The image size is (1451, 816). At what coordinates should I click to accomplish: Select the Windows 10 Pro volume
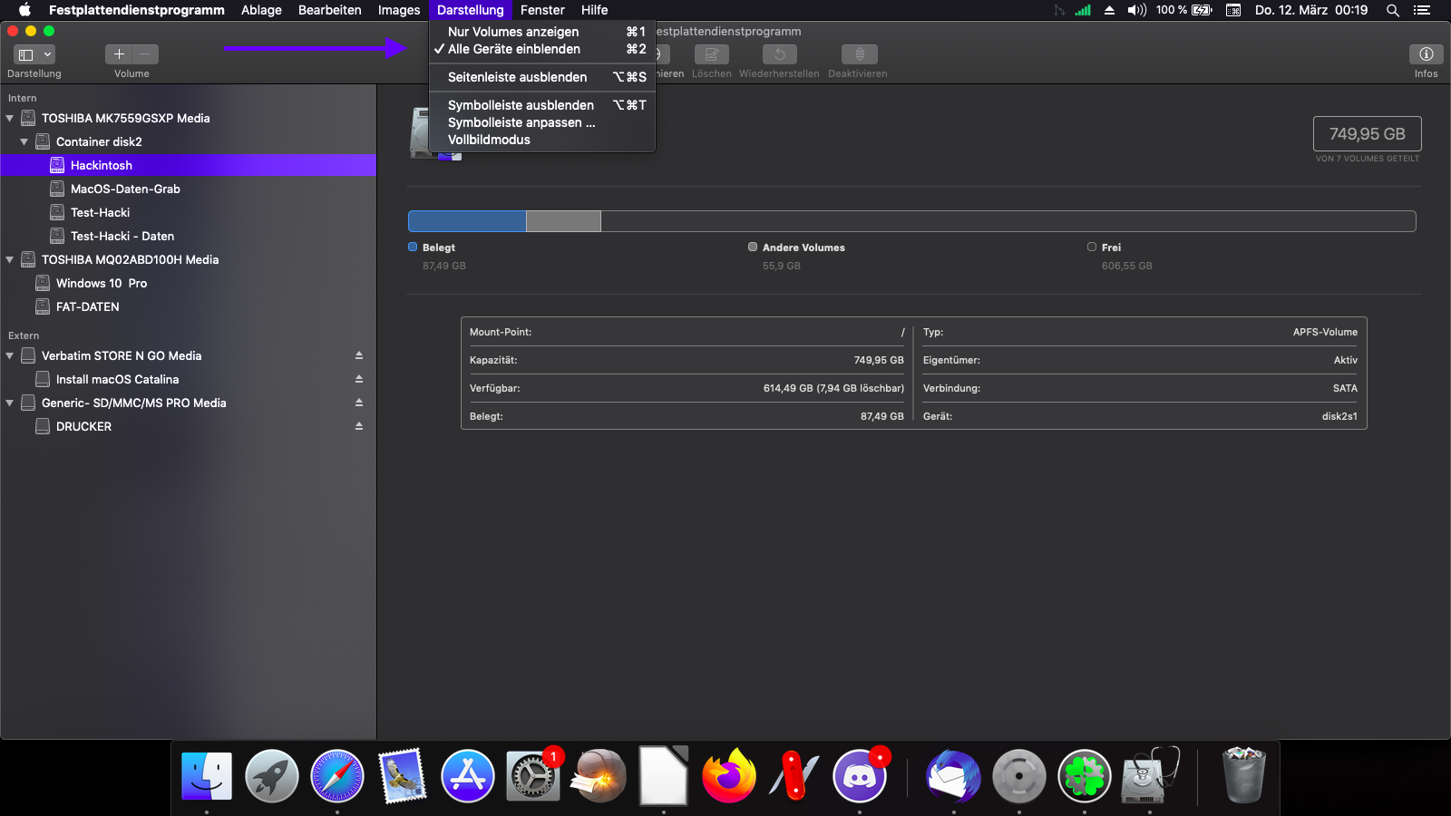coord(102,283)
